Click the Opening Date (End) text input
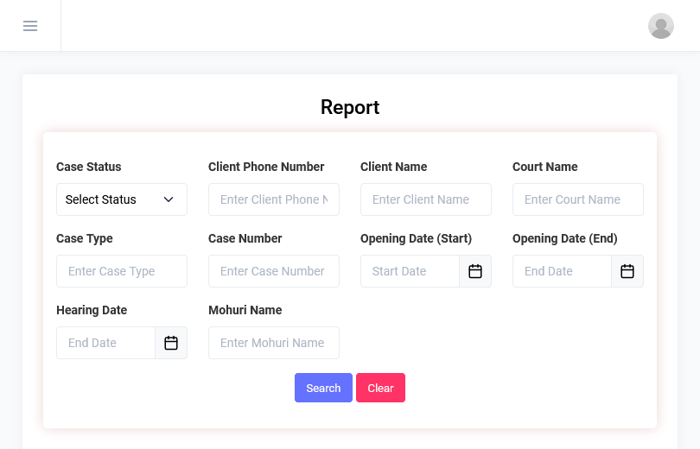Viewport: 700px width, 449px height. click(562, 271)
